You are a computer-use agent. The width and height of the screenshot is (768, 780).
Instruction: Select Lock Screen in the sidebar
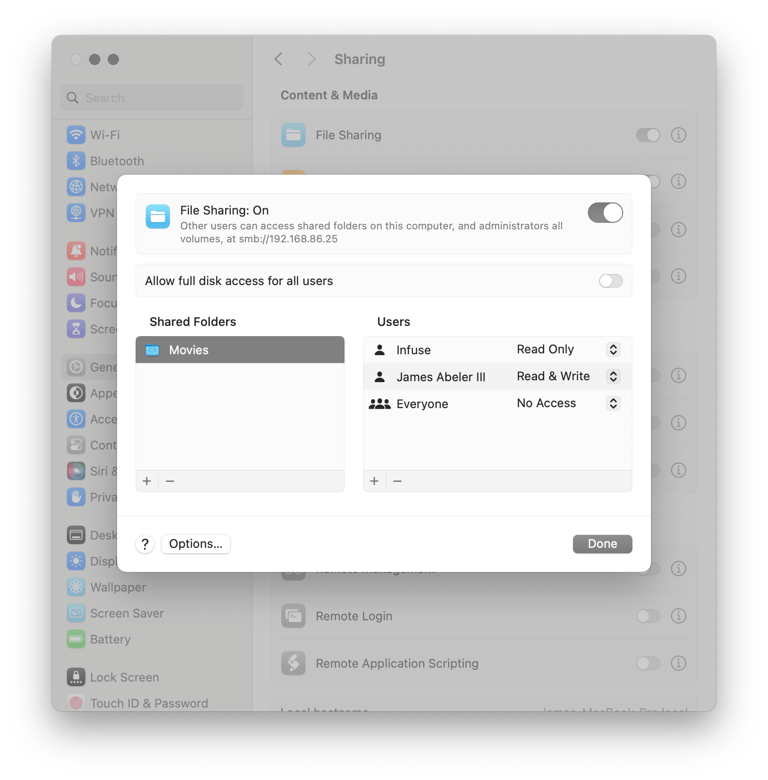pyautogui.click(x=77, y=677)
